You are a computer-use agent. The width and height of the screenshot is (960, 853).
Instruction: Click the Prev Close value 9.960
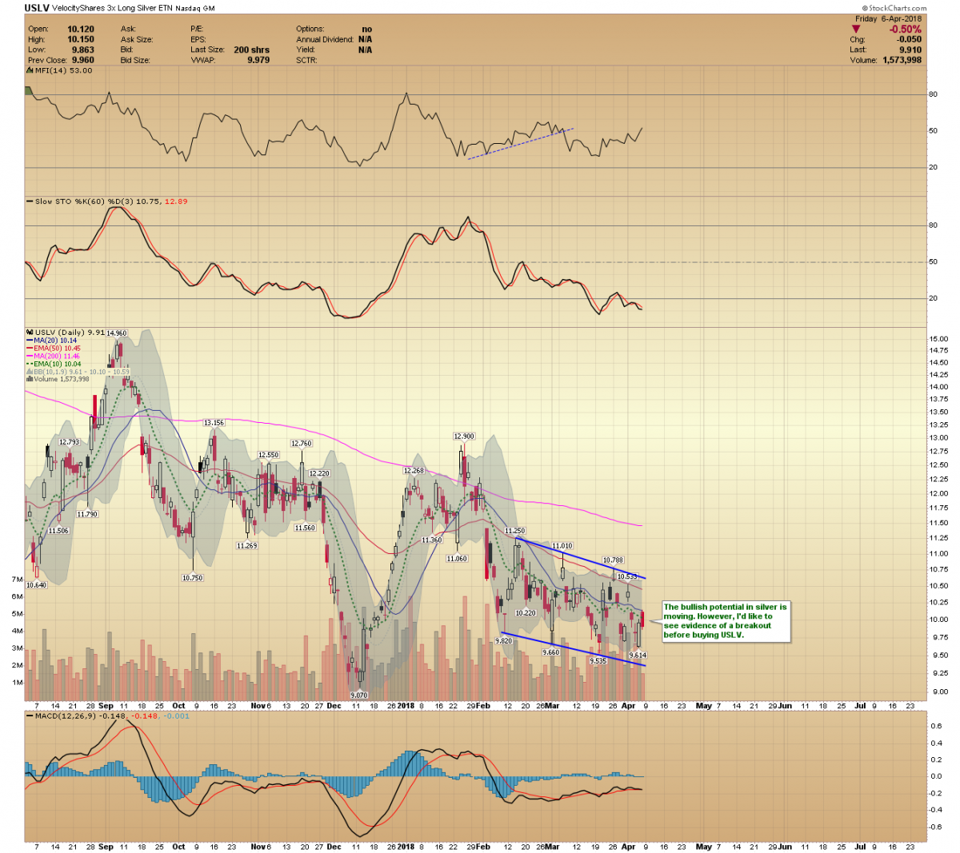tap(83, 60)
